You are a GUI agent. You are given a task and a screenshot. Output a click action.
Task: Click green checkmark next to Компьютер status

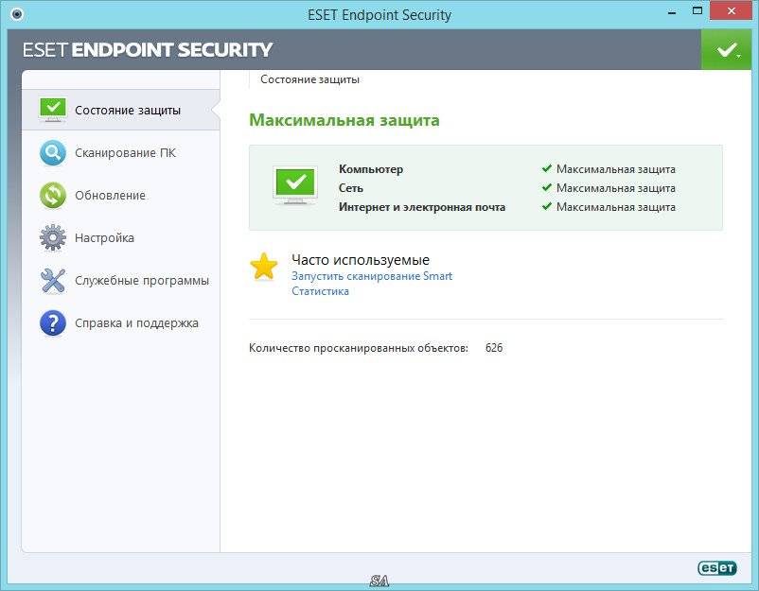[547, 168]
